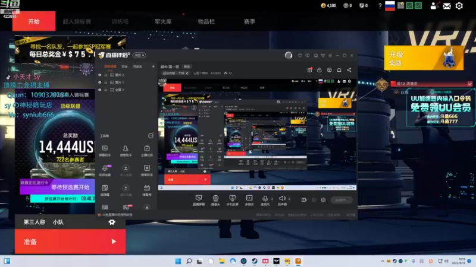Screen dimensions: 476x267
Task: Click the 扬声器 speaker icon
Action: pos(282,199)
